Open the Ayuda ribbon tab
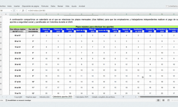This screenshot has width=178, height=107. coord(74,6)
